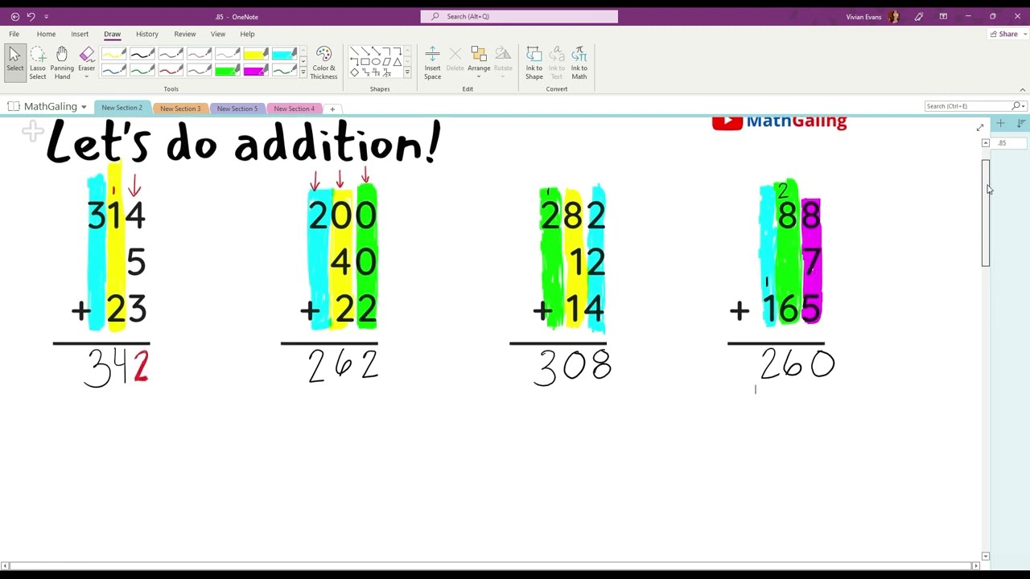Screen dimensions: 1030x579
Task: Choose the triangle shape
Action: click(397, 62)
